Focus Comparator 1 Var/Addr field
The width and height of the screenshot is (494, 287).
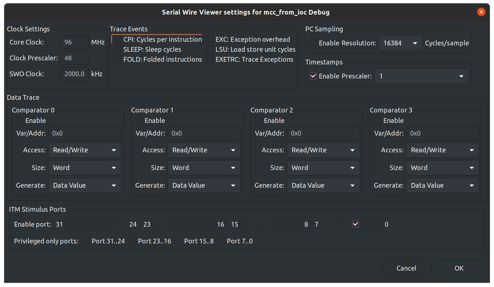204,133
